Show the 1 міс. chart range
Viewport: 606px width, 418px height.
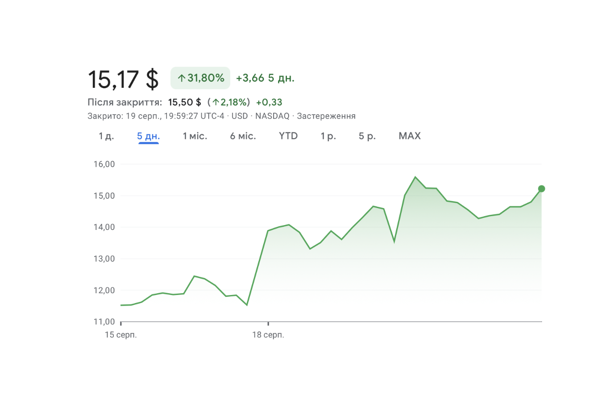point(195,136)
